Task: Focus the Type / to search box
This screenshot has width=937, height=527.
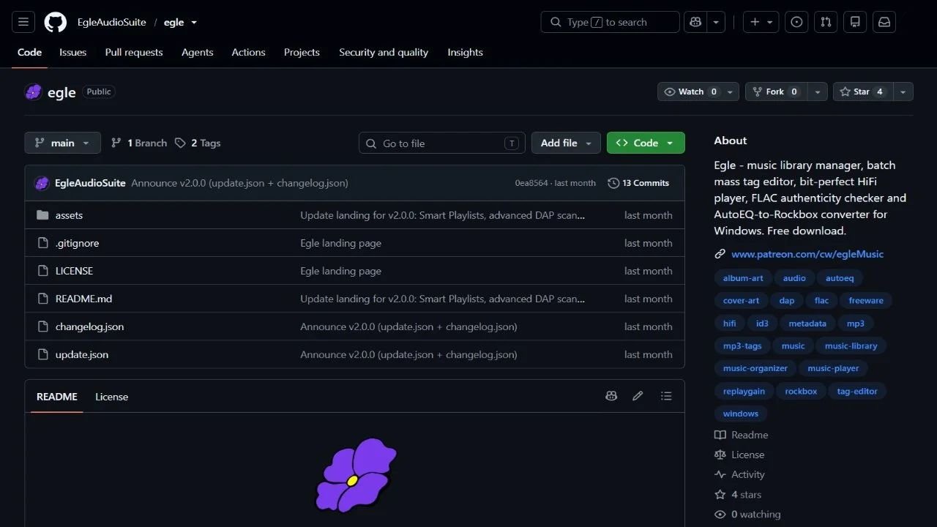Action: 611,22
